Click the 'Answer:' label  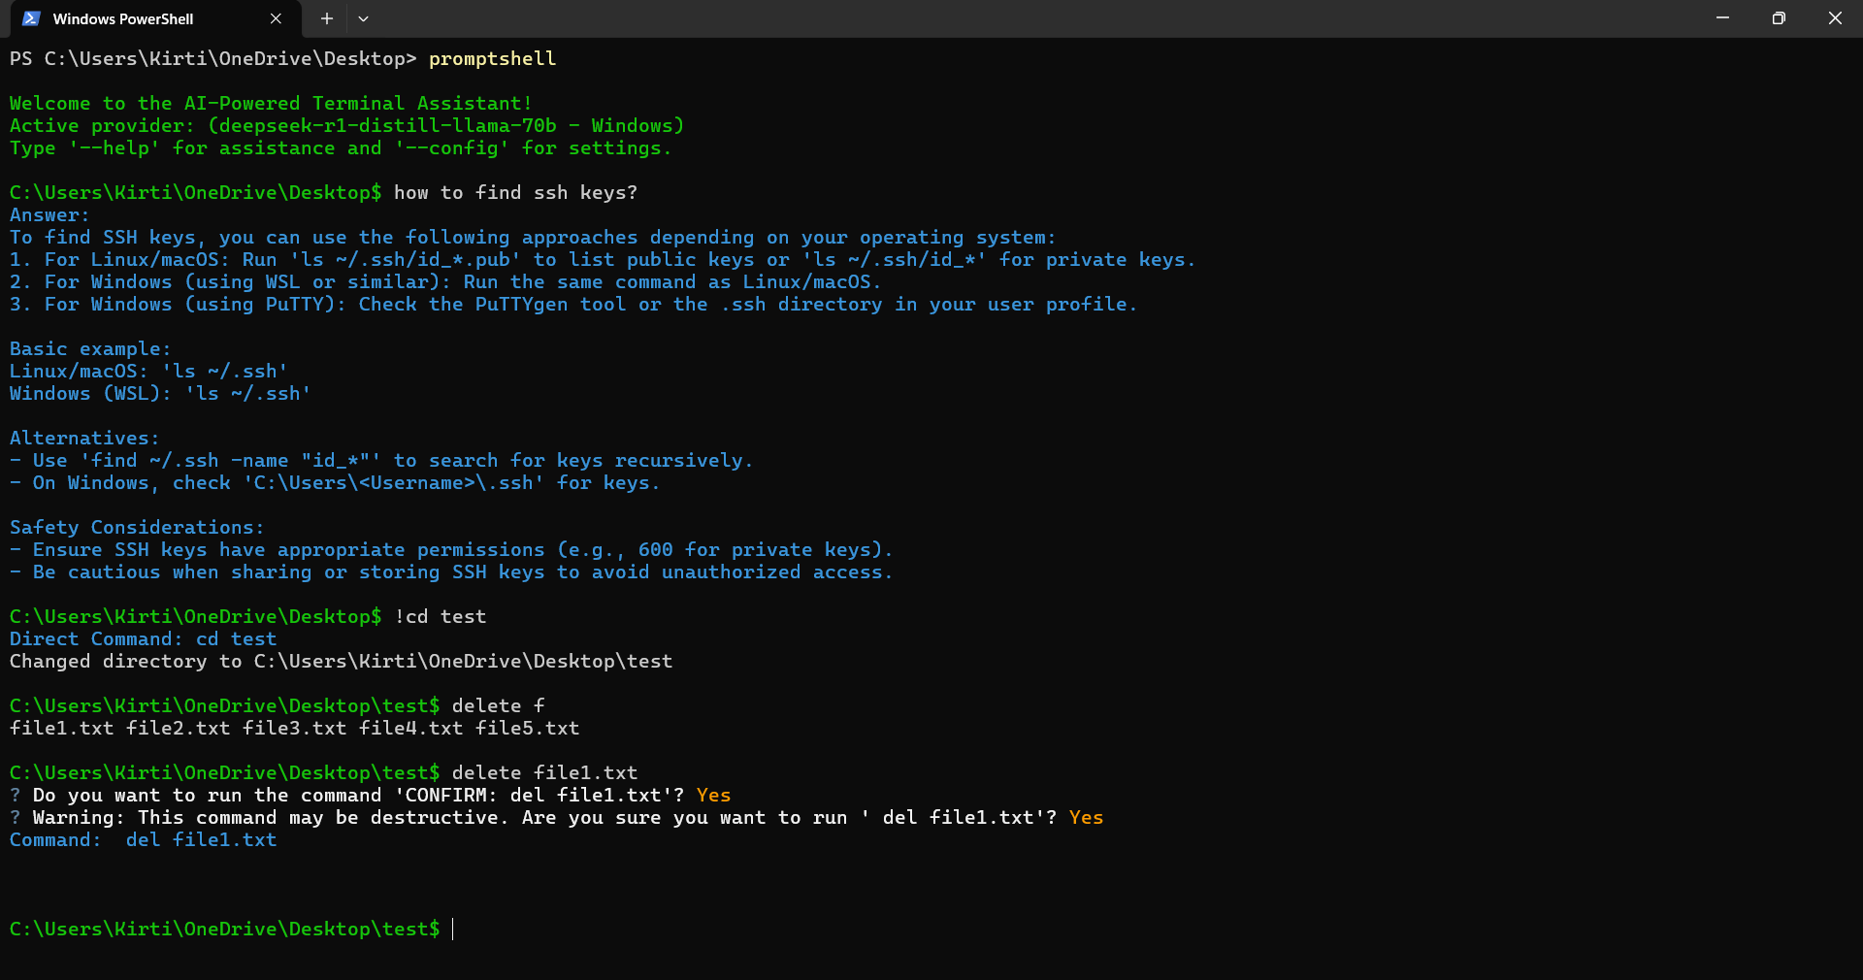point(49,215)
